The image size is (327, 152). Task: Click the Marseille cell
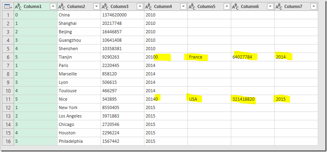coord(79,74)
